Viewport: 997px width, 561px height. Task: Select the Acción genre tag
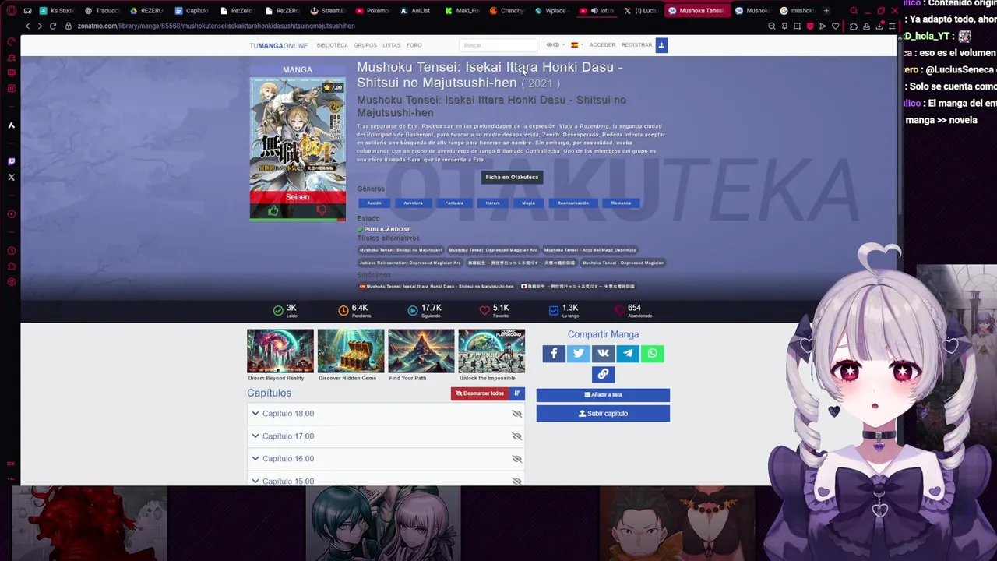pos(375,203)
